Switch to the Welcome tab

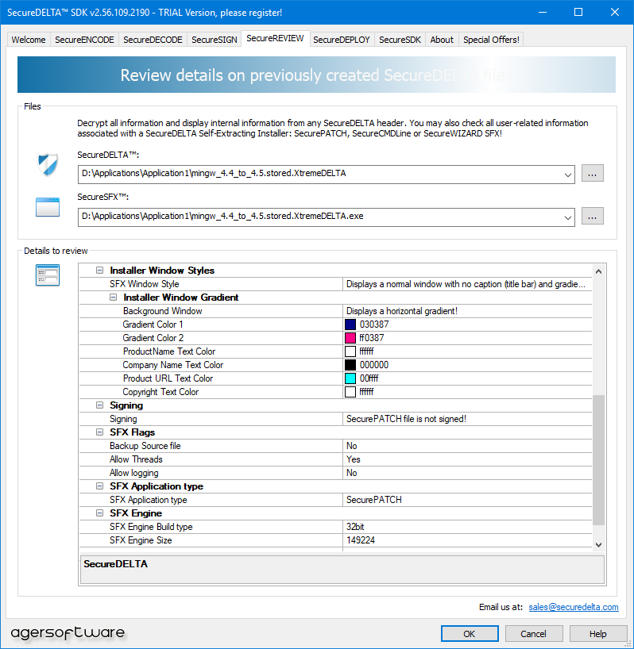[x=29, y=40]
